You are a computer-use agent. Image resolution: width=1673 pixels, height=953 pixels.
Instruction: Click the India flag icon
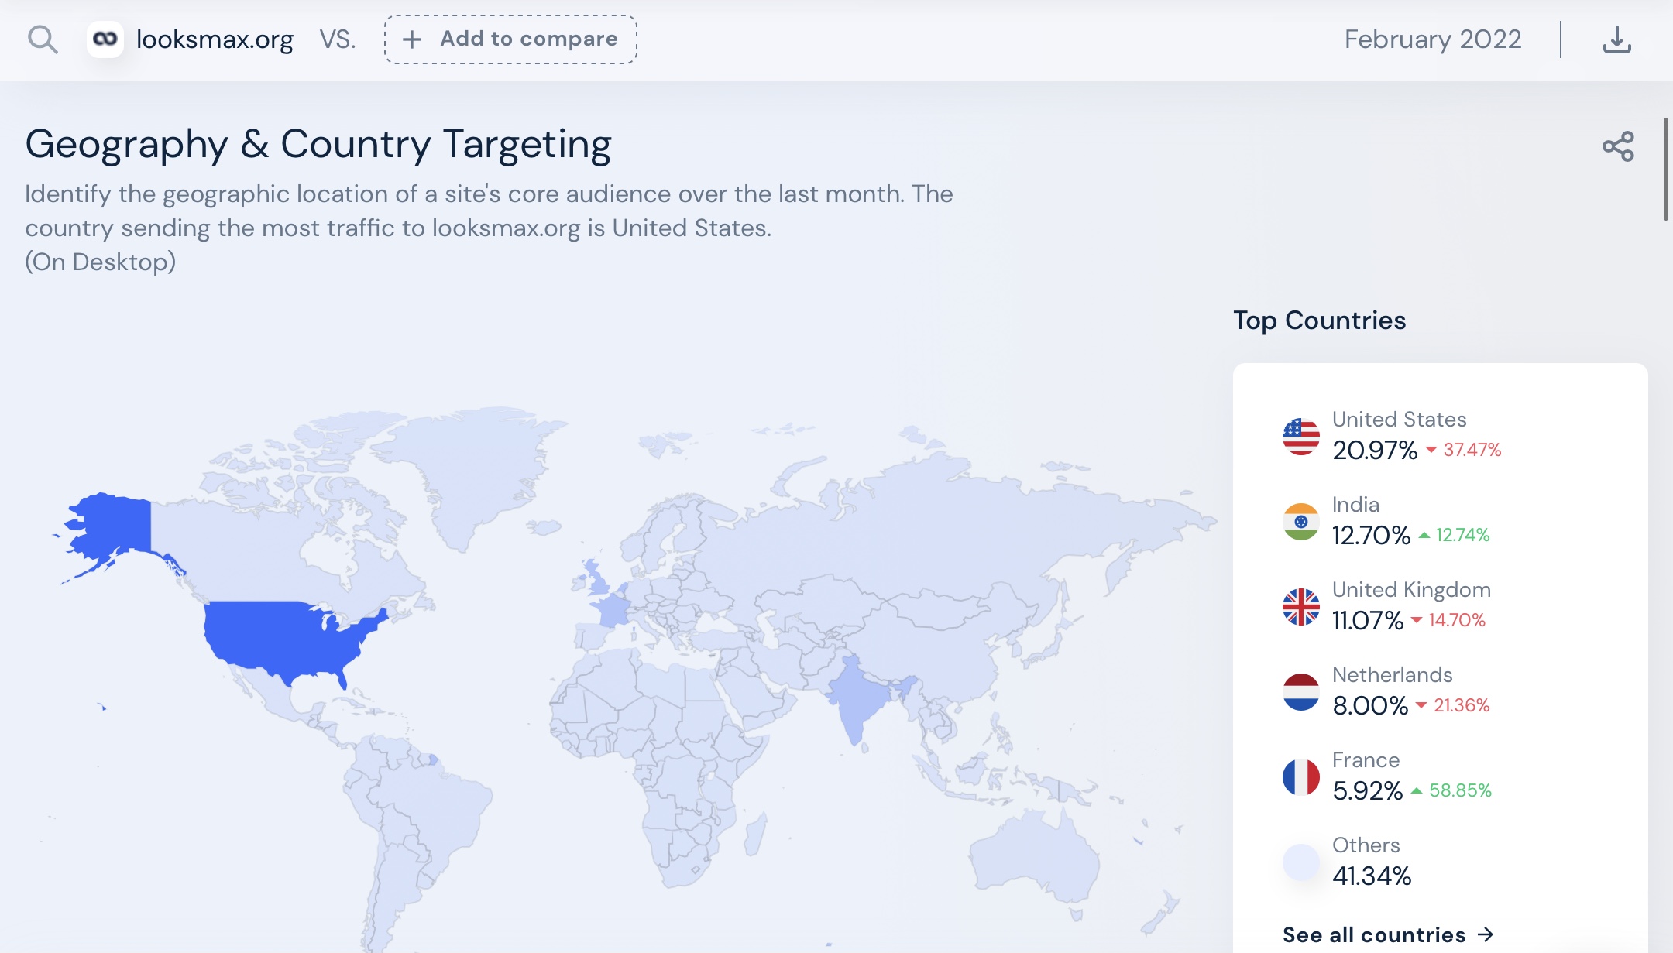[1300, 520]
